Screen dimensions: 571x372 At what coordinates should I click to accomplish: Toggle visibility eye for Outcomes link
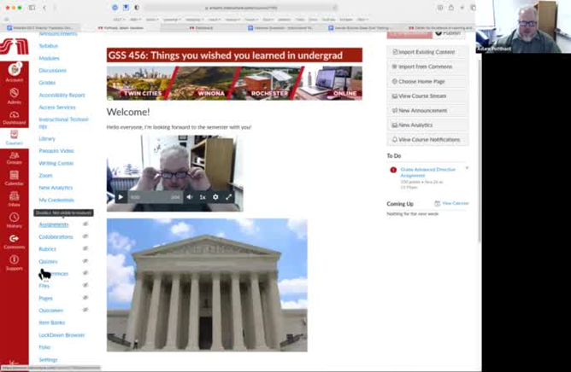point(85,310)
